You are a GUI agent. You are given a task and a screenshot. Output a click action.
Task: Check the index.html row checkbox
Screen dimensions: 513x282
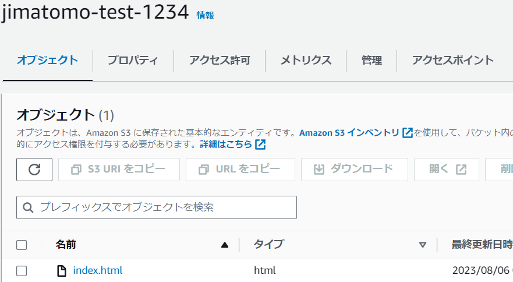click(x=22, y=271)
